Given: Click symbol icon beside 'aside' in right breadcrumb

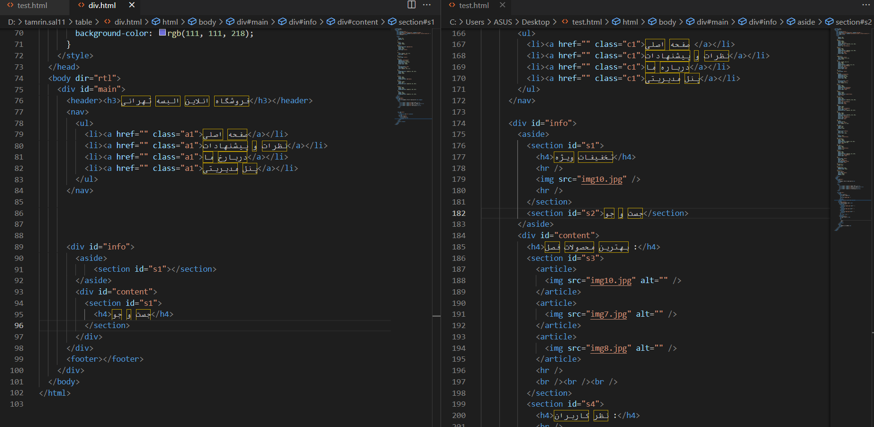Looking at the screenshot, I should [791, 22].
